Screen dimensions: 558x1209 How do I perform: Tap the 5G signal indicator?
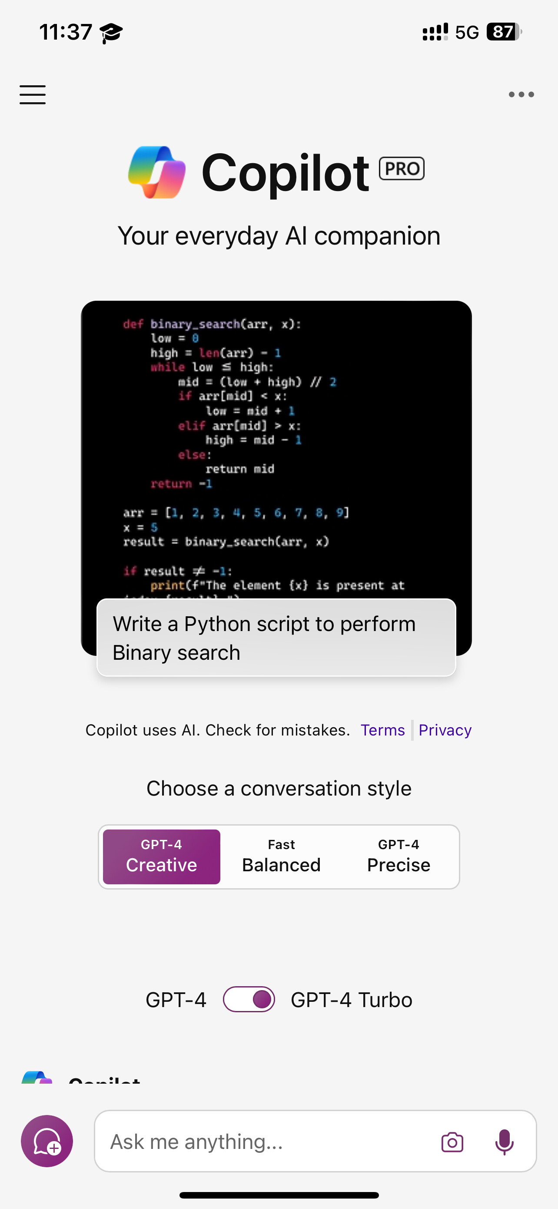tap(467, 32)
